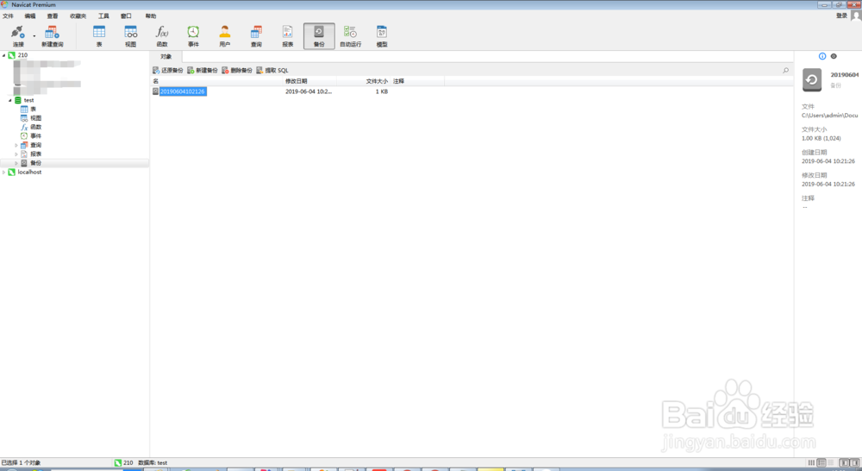Select the 表 (Table) toolbar icon
This screenshot has height=471, width=862.
(x=99, y=35)
